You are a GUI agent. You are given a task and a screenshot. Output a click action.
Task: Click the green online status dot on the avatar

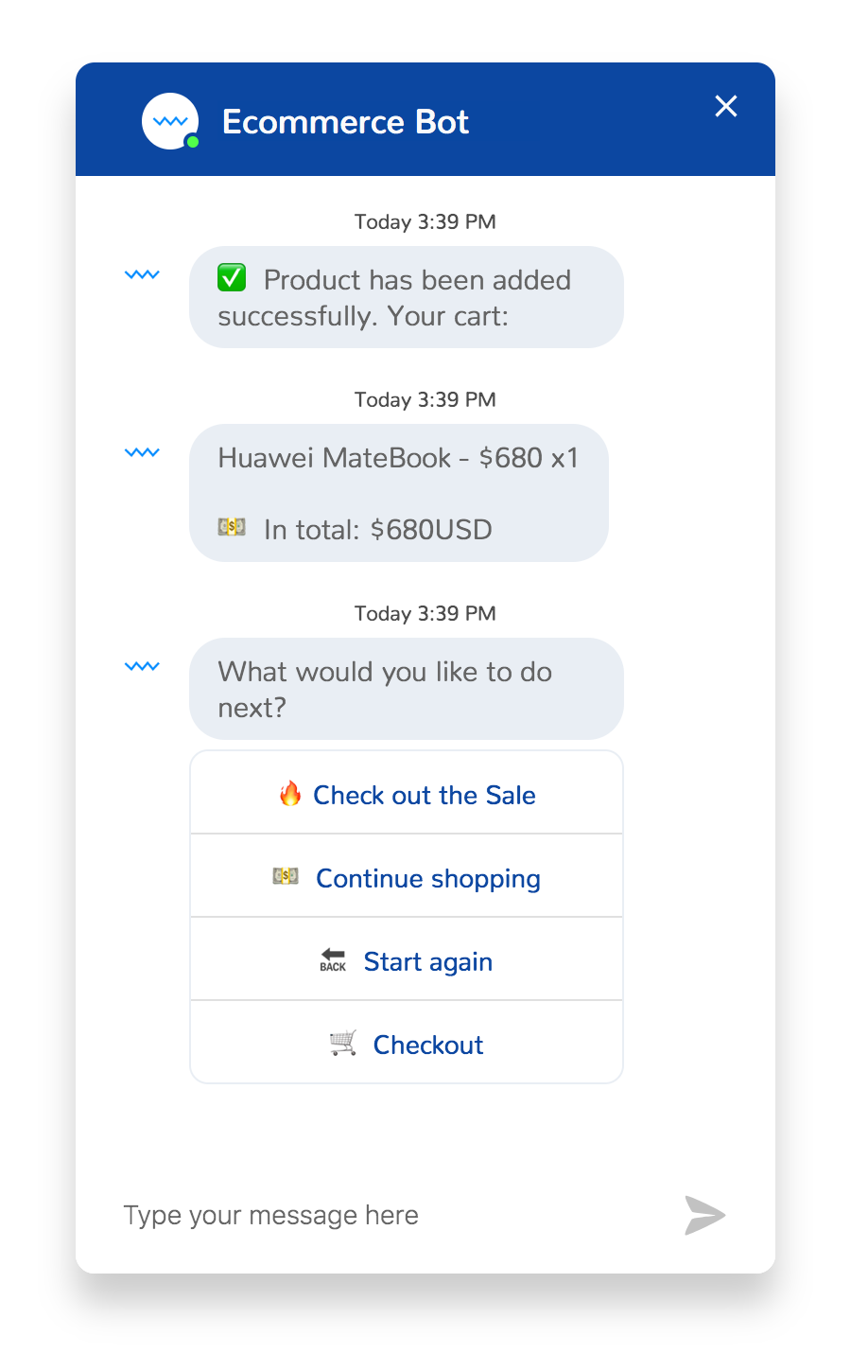click(x=192, y=143)
